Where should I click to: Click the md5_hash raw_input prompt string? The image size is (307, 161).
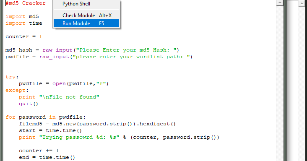126,50
